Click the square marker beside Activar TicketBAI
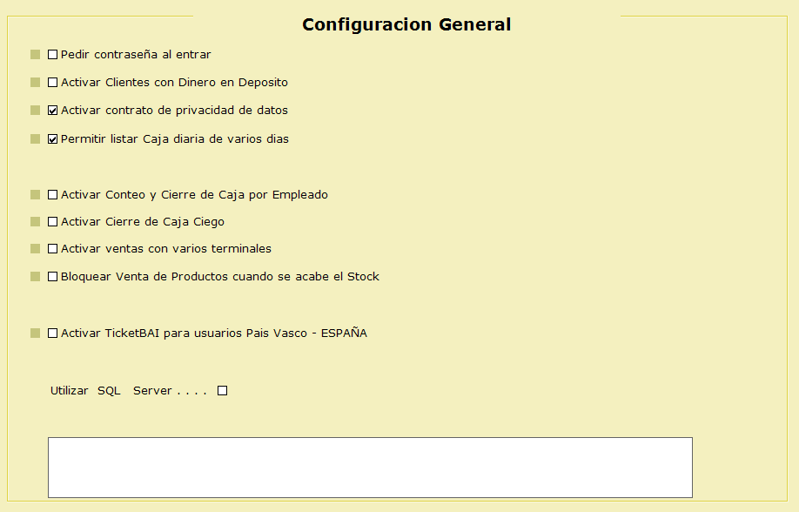Screen dimensions: 799x512 pyautogui.click(x=36, y=333)
